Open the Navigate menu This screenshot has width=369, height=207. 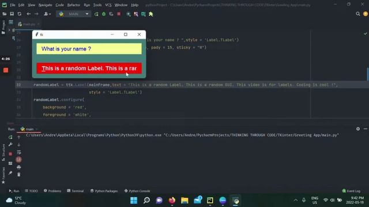(x=45, y=5)
